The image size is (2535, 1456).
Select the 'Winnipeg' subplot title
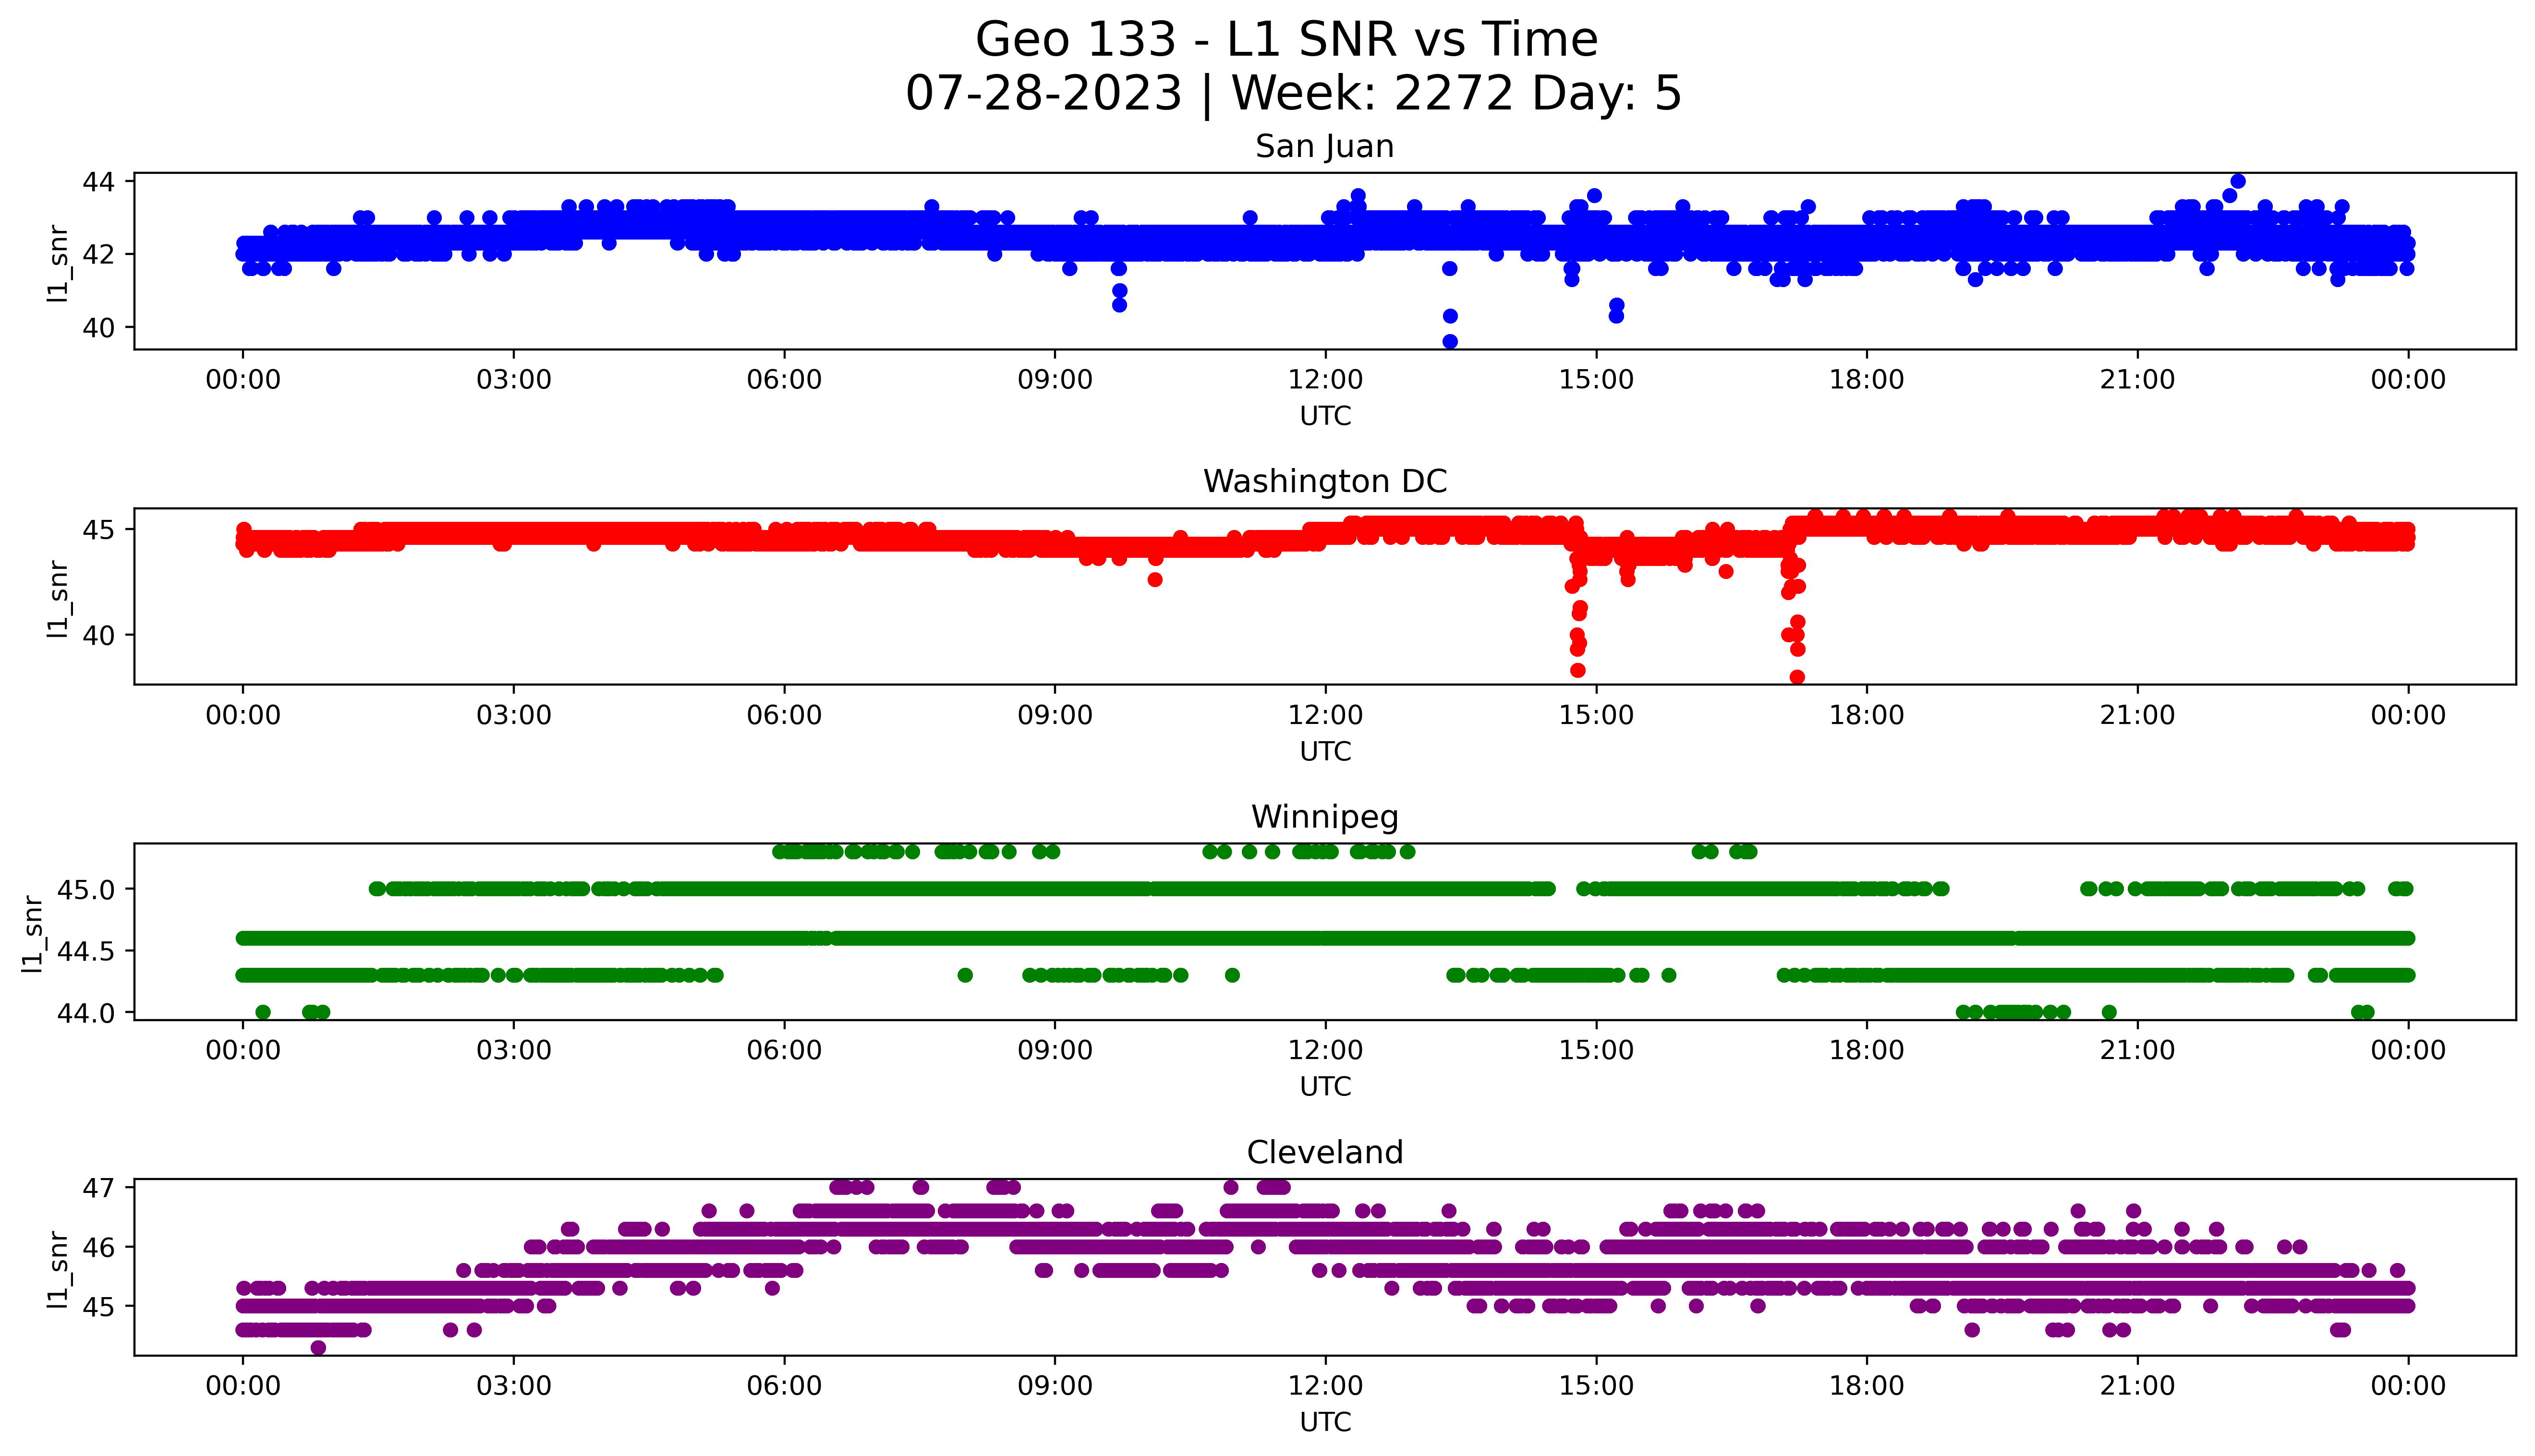tap(1324, 818)
